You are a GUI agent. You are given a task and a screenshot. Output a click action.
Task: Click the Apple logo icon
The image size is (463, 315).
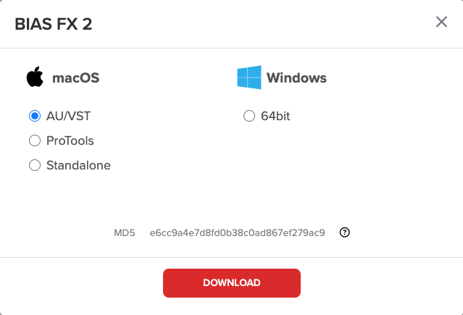tap(35, 77)
